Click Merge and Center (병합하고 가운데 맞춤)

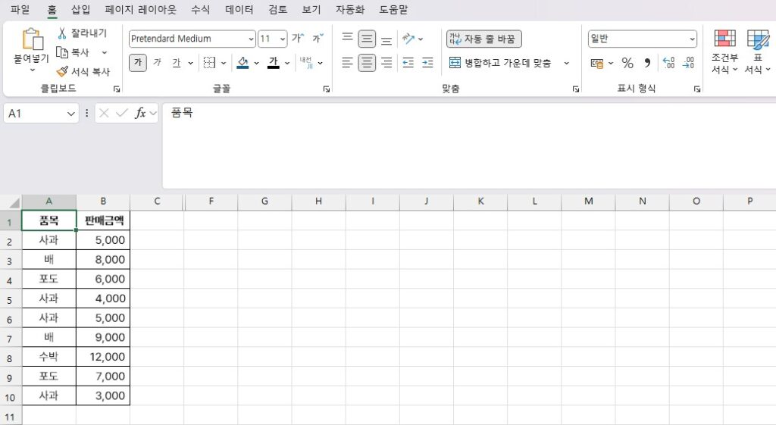pyautogui.click(x=500, y=63)
